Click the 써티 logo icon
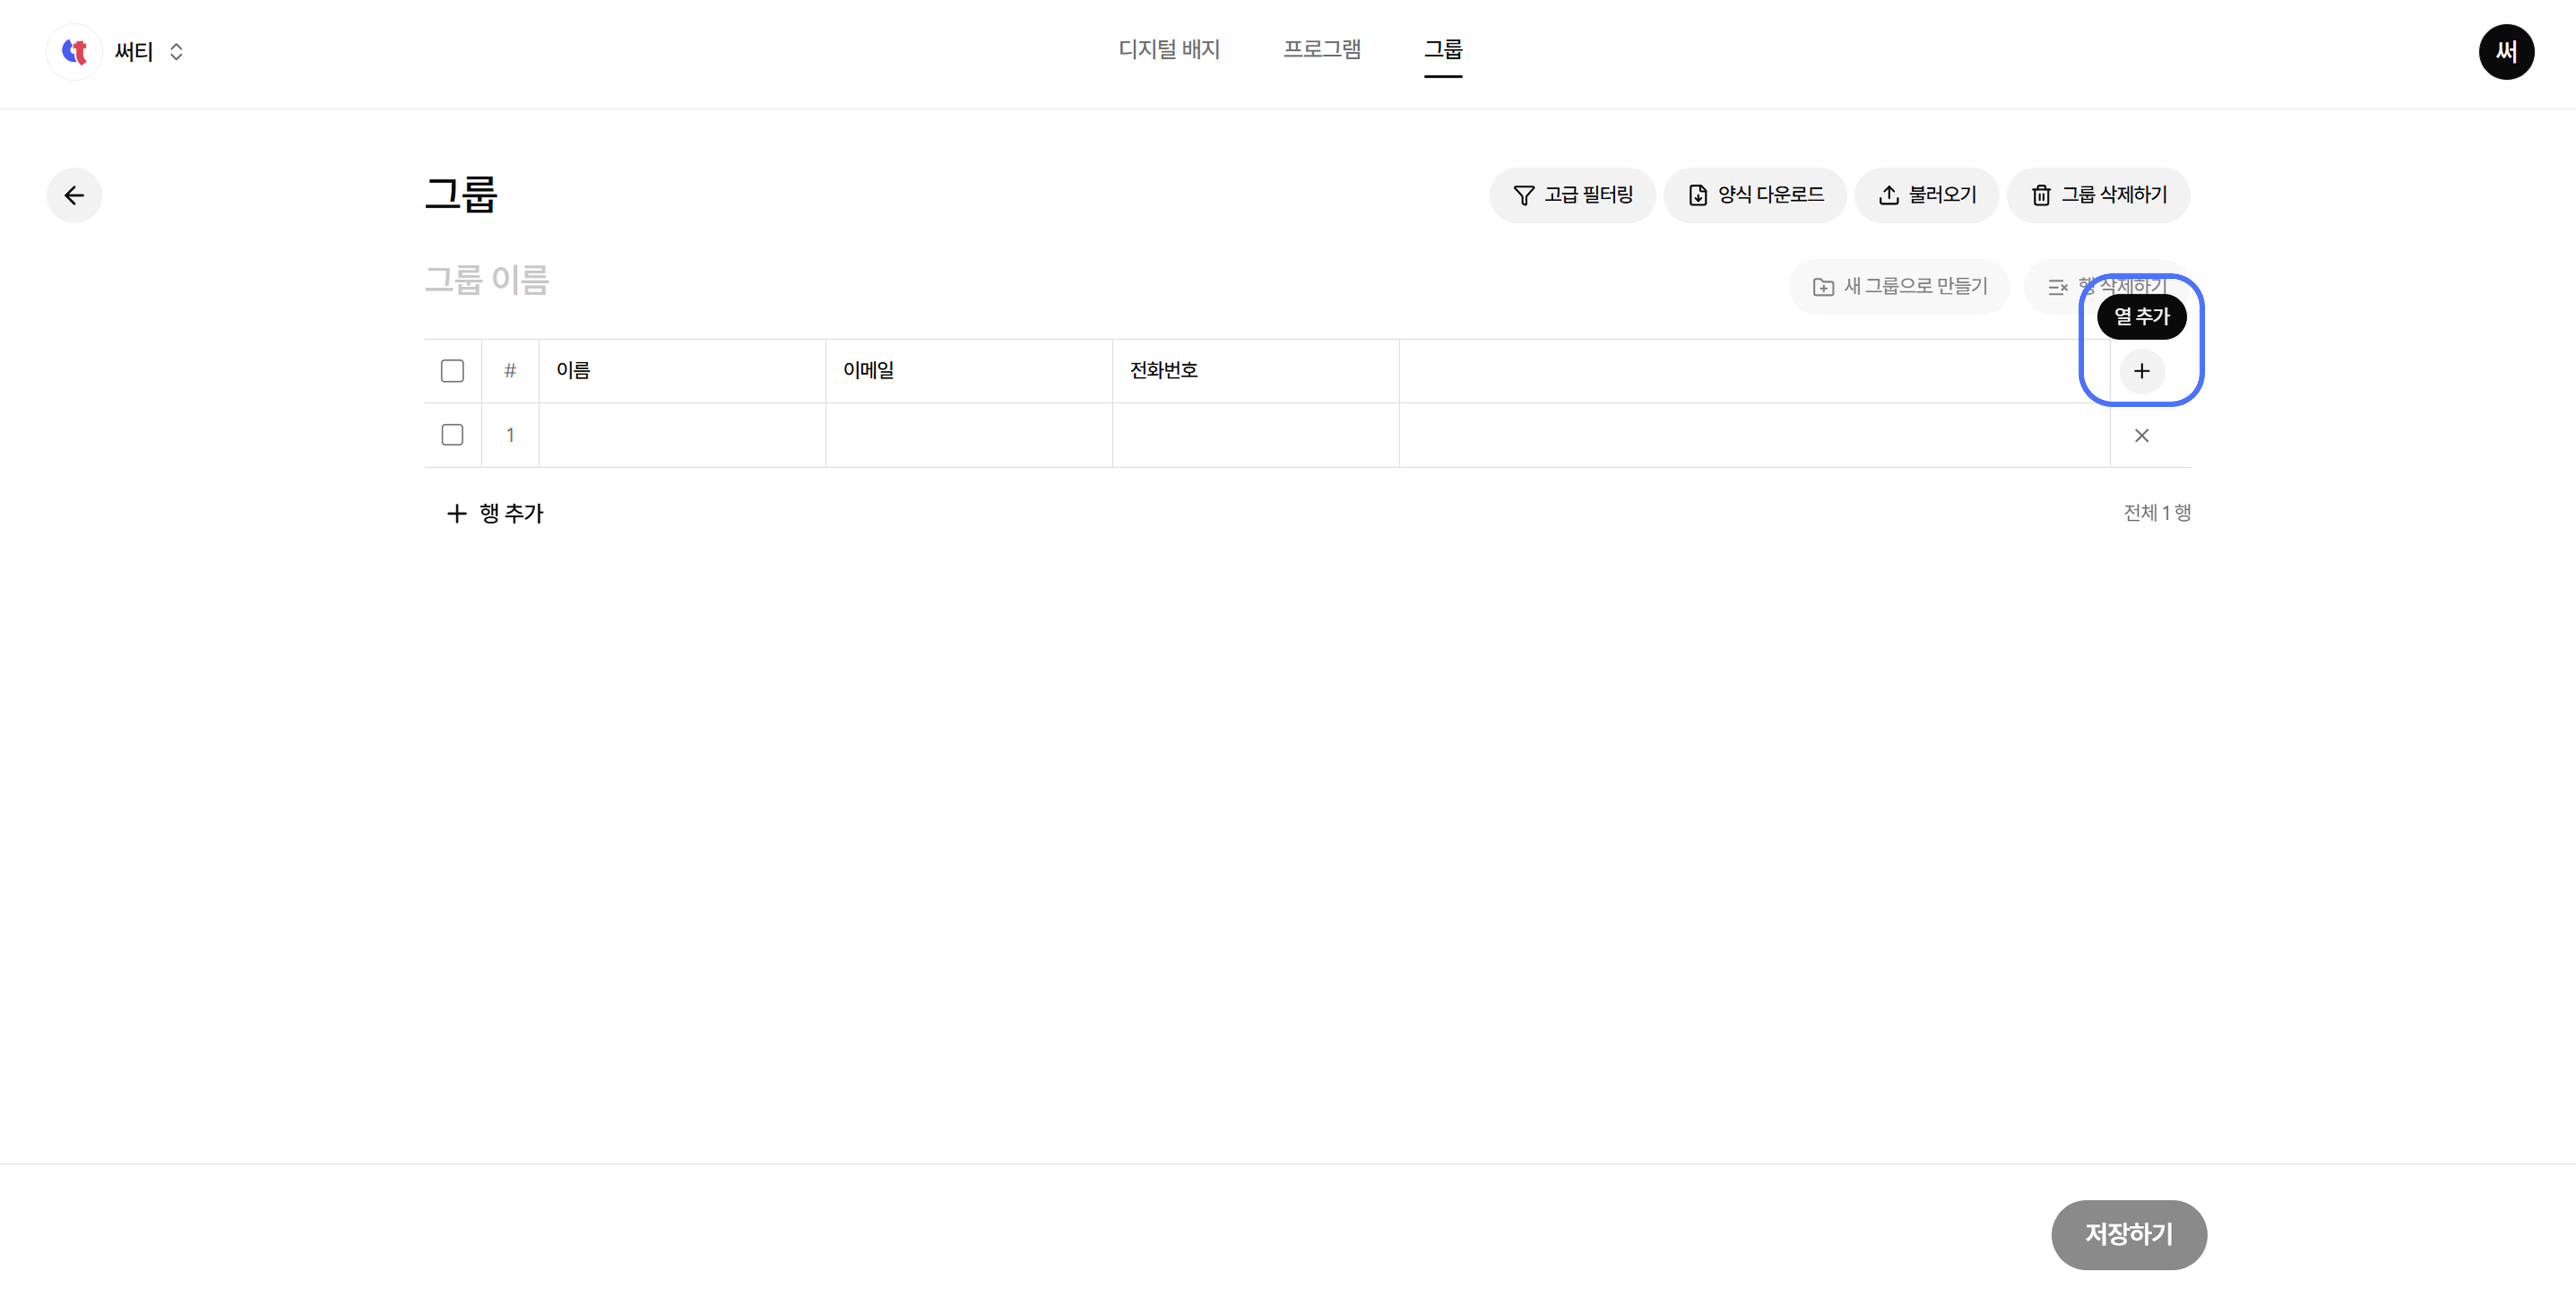This screenshot has width=2576, height=1297. (x=74, y=52)
